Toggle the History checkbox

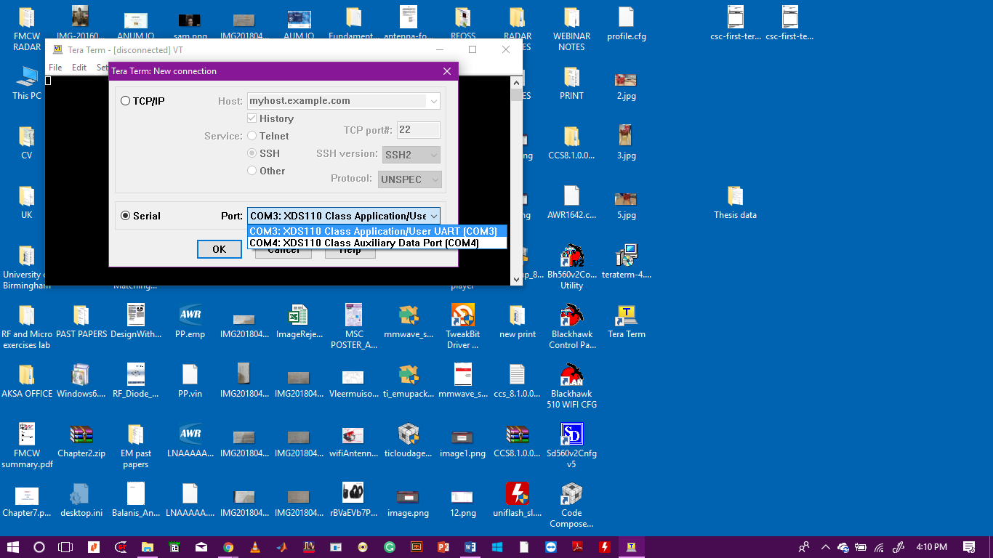(252, 118)
